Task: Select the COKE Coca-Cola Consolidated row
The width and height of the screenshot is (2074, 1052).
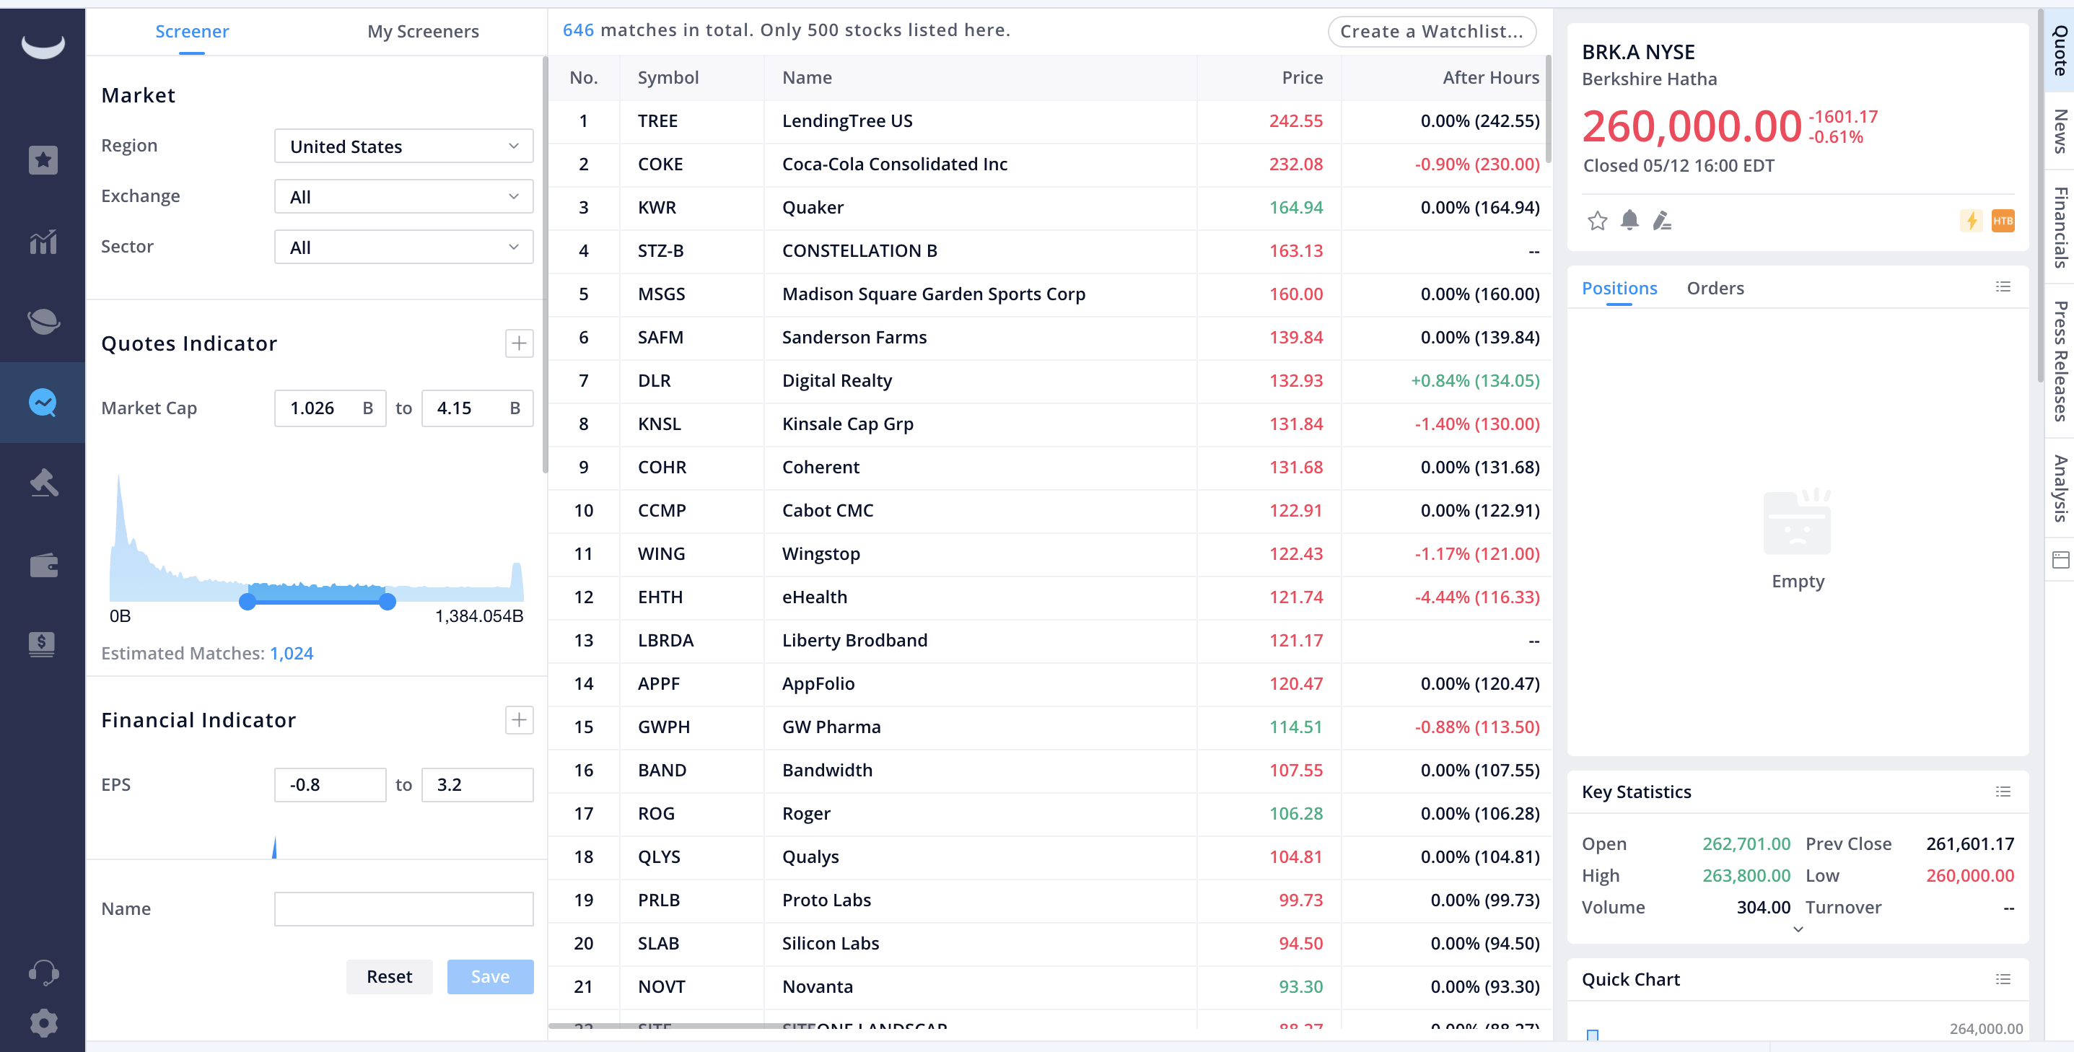Action: tap(1049, 165)
